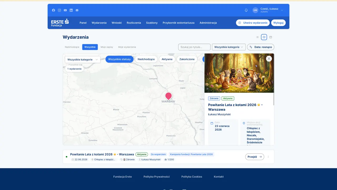
Task: Expand the user menu chevron
Action: pos(282,10)
